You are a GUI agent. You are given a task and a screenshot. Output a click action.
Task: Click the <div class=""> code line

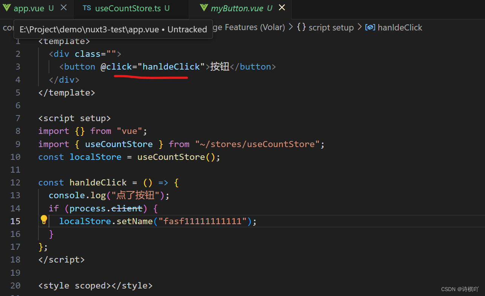pos(85,54)
